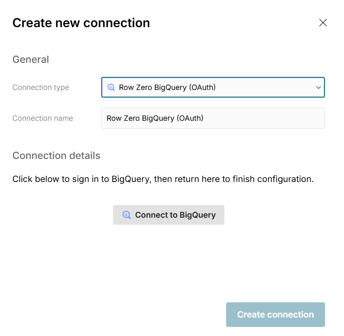The image size is (344, 336).
Task: Click the Q-shaped BigQuery emblem inside the button
Action: tap(126, 214)
